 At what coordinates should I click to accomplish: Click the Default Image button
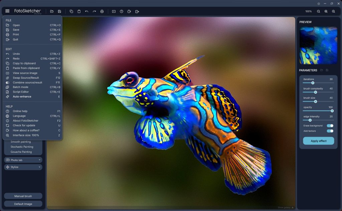23,204
